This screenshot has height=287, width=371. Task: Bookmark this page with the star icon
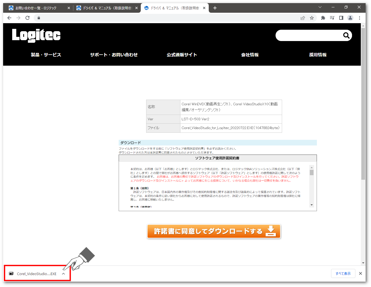click(312, 18)
